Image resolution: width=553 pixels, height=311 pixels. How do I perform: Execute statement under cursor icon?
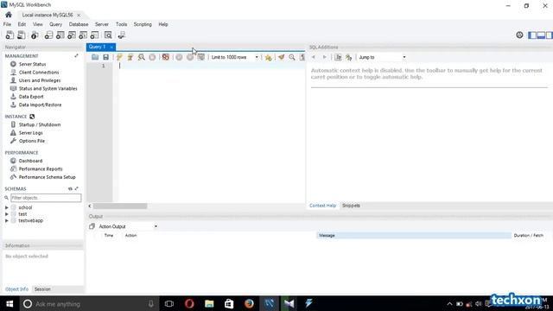(x=130, y=57)
